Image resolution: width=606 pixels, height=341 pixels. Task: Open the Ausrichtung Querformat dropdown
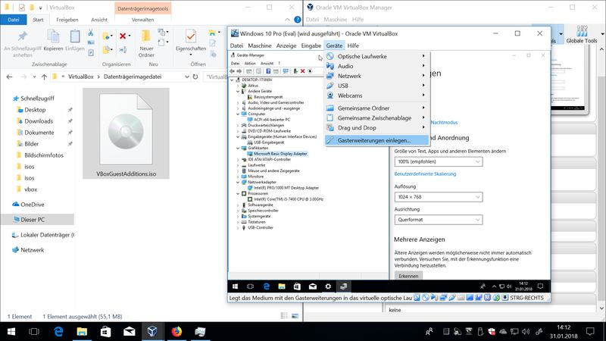[439, 220]
